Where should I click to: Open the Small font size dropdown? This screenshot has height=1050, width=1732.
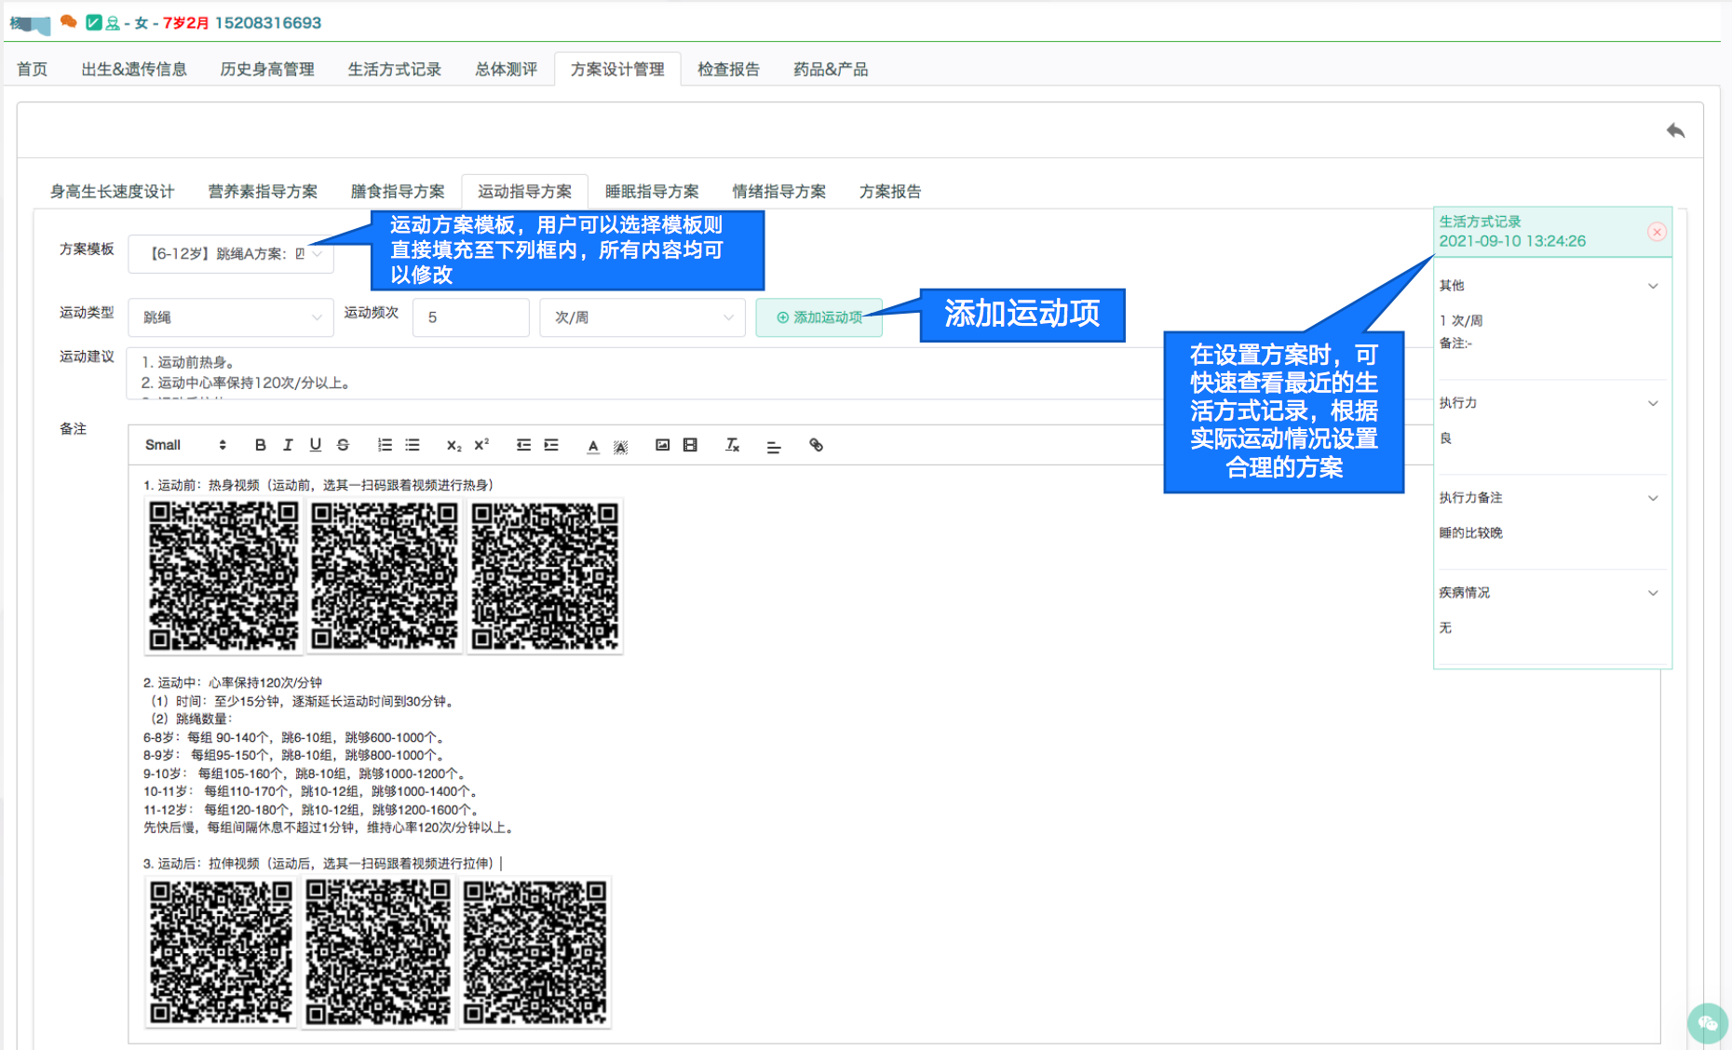pyautogui.click(x=185, y=445)
